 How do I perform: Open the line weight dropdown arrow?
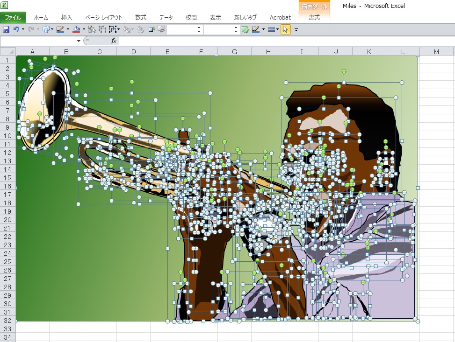(x=278, y=29)
